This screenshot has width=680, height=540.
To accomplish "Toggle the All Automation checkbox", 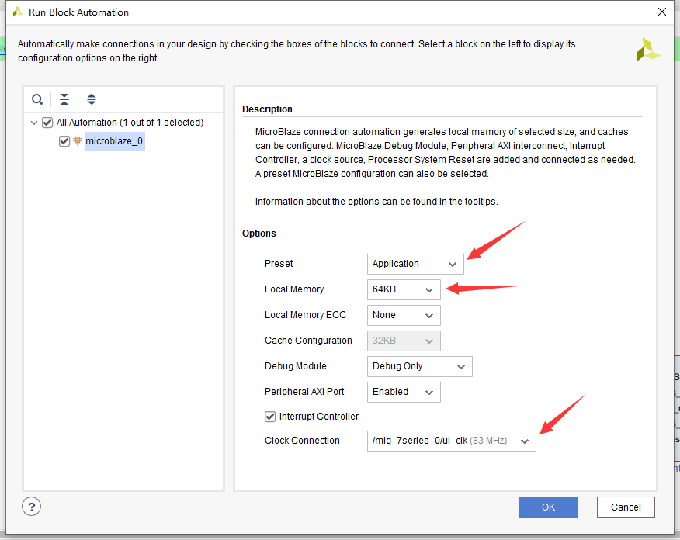I will (x=47, y=123).
